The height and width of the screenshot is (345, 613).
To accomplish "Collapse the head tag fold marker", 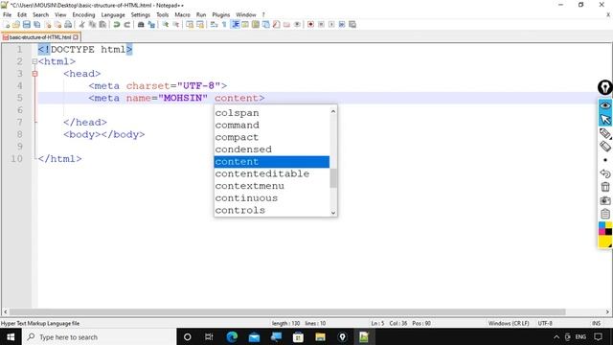I will [x=34, y=74].
